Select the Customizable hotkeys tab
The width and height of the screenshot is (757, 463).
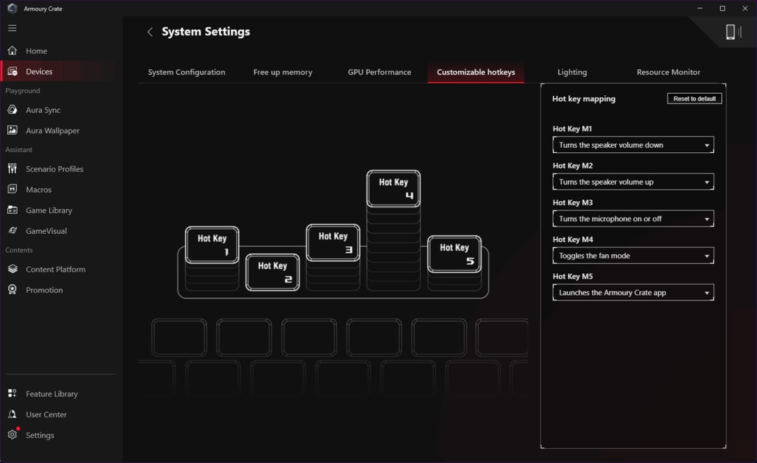pos(476,72)
